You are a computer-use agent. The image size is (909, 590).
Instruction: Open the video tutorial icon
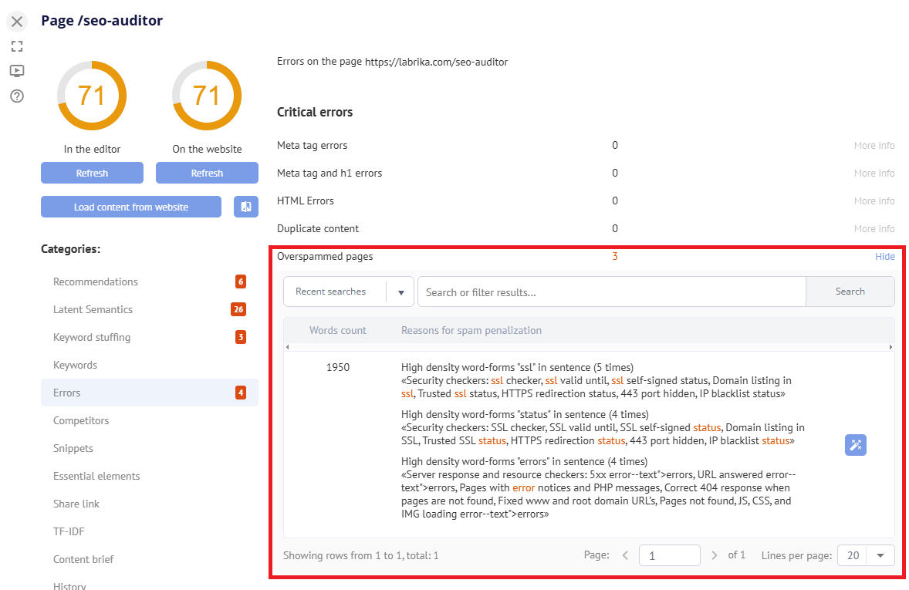tap(17, 71)
